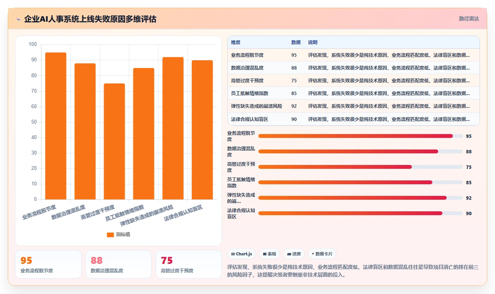
Task: Click the 法律合规认知盲区 progress bar
Action: 360,213
